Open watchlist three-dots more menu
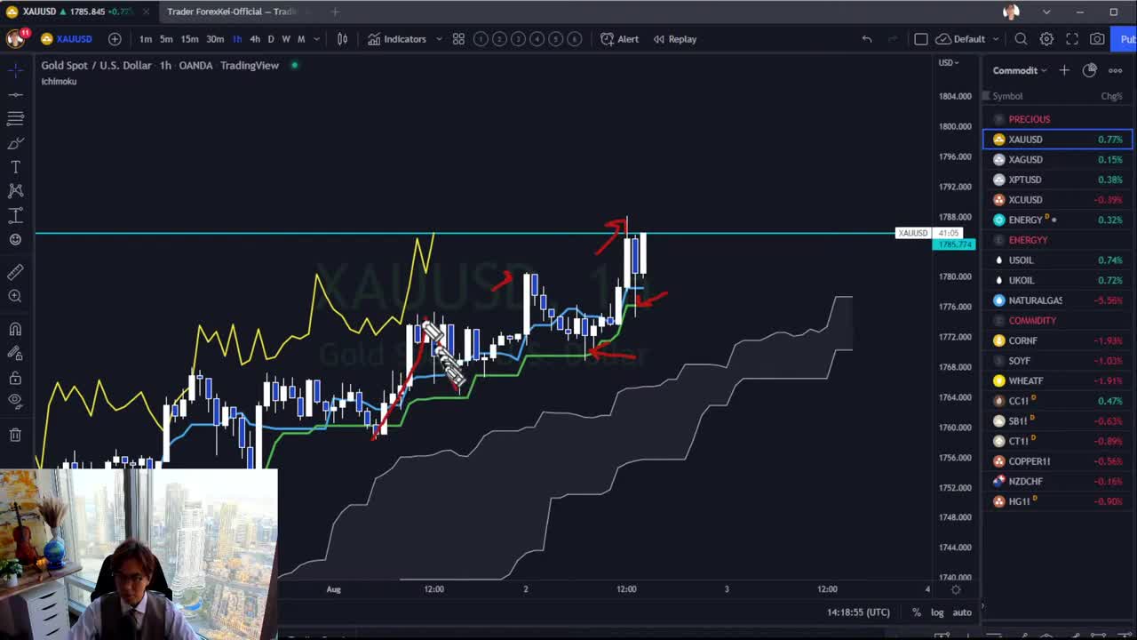Screen dimensions: 1137x640 (1115, 70)
